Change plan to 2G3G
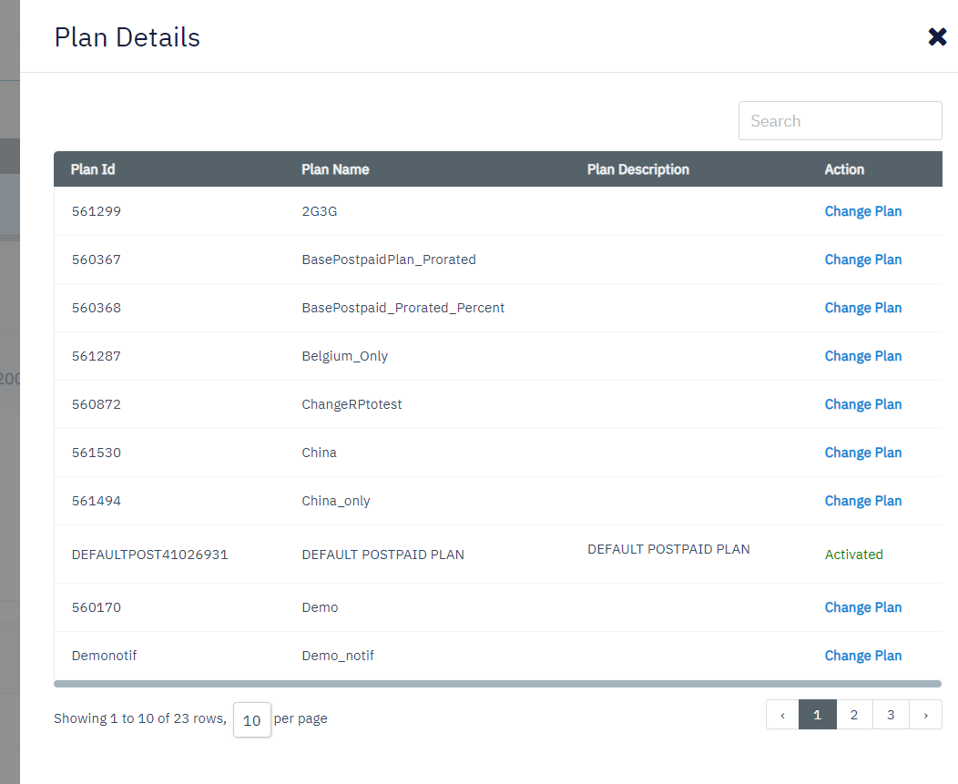The image size is (958, 784). tap(862, 211)
